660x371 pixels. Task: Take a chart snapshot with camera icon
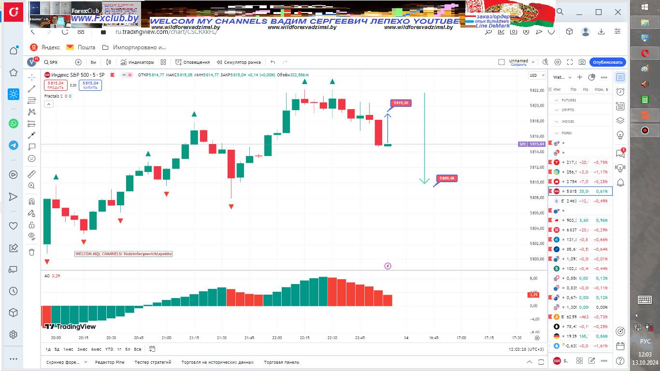point(582,62)
